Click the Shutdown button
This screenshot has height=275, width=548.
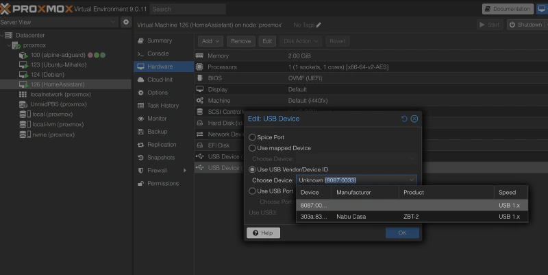[x=525, y=25]
